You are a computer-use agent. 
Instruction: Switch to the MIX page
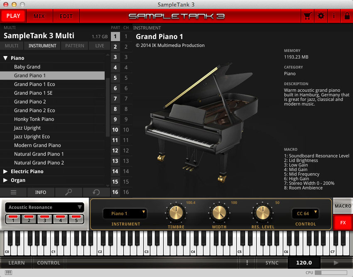[x=39, y=16]
